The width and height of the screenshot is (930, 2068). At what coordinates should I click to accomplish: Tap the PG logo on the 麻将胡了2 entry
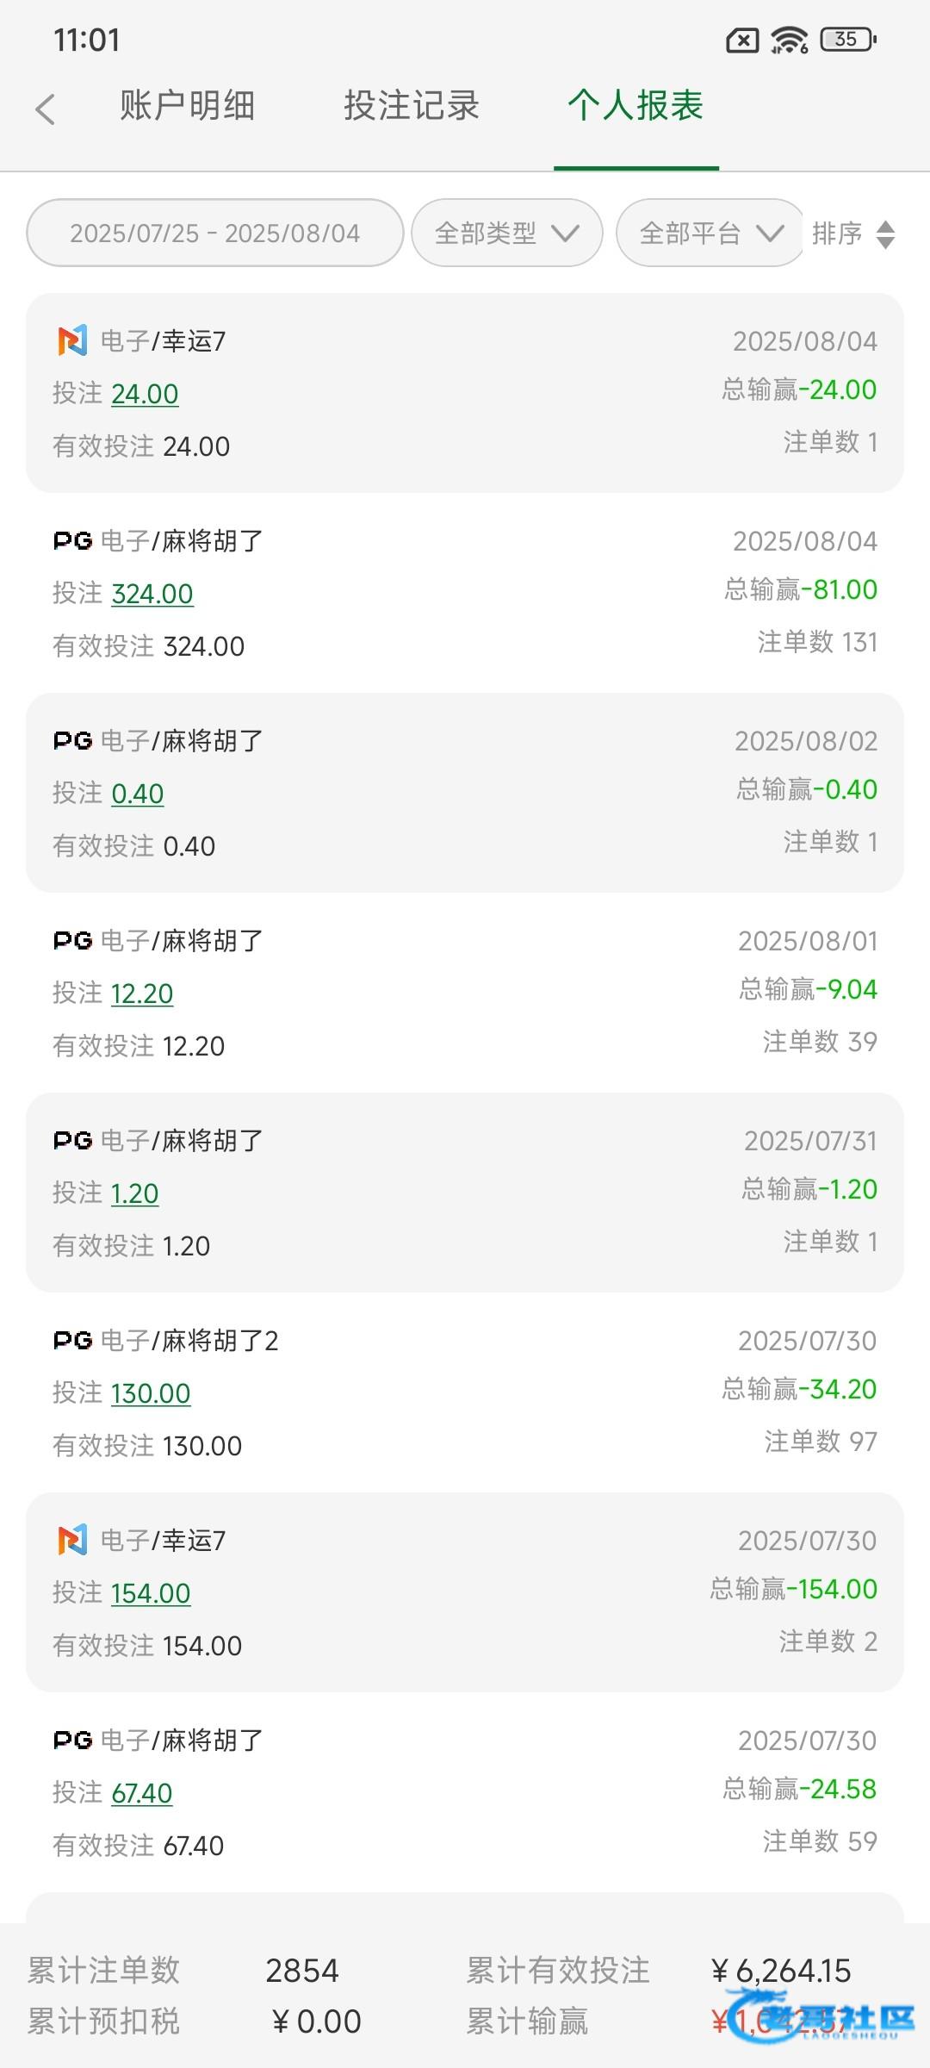[x=72, y=1341]
